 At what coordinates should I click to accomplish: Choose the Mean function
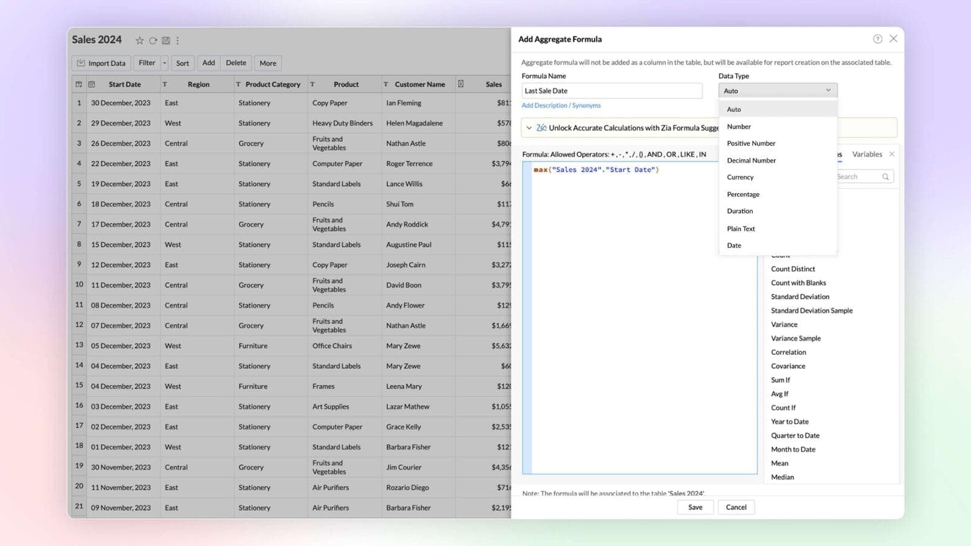coord(779,464)
